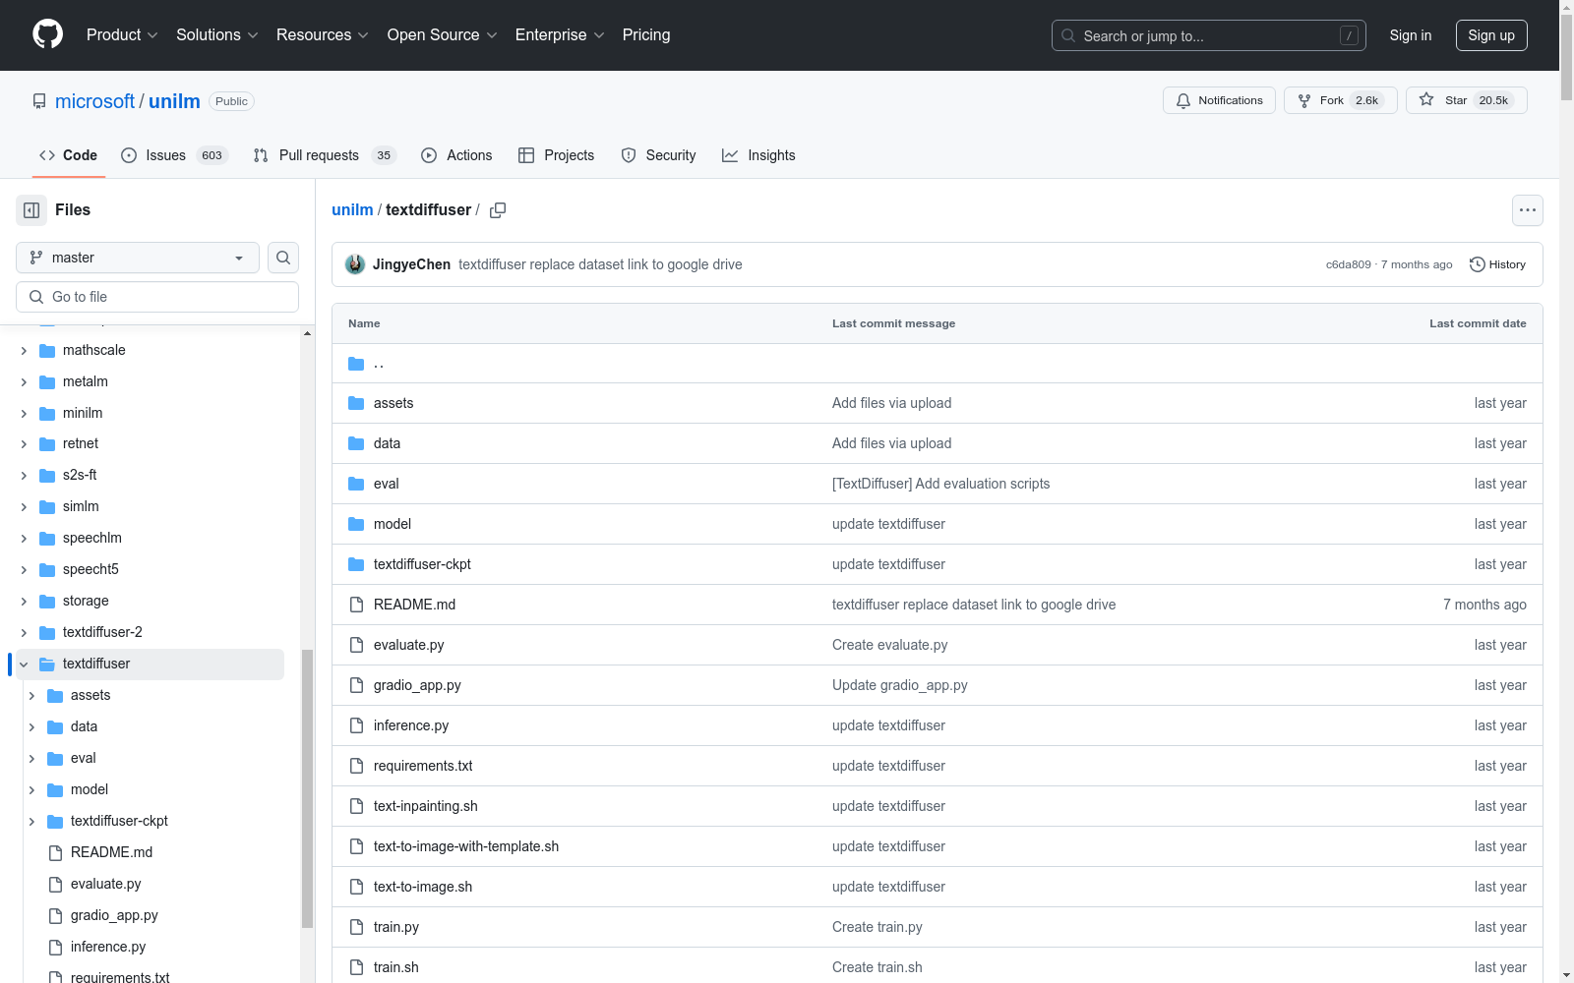Switch to the Issues tab
This screenshot has width=1574, height=983.
tap(174, 155)
